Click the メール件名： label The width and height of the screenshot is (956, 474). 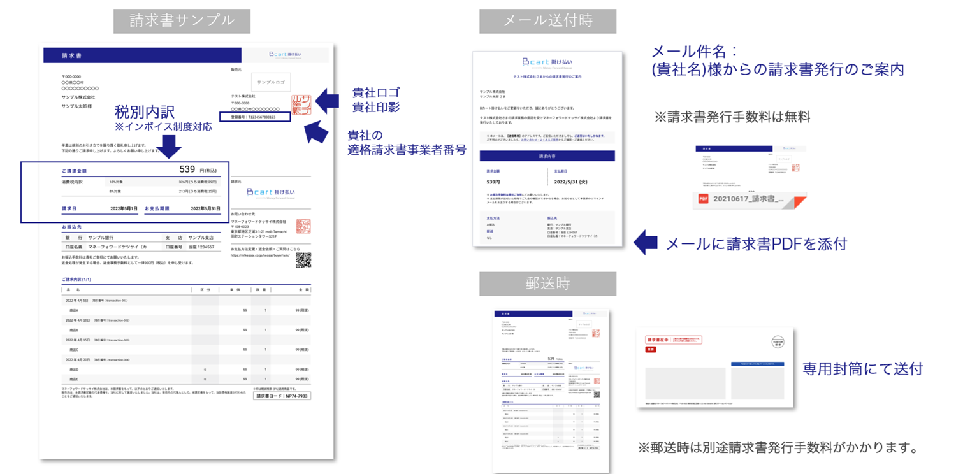[694, 52]
